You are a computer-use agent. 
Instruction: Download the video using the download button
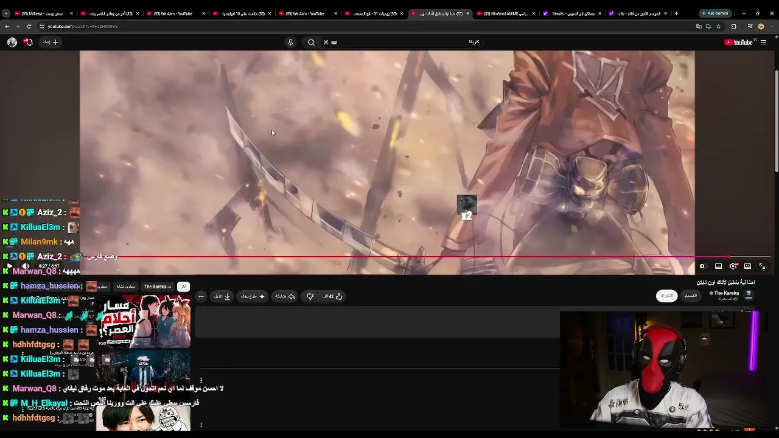222,296
